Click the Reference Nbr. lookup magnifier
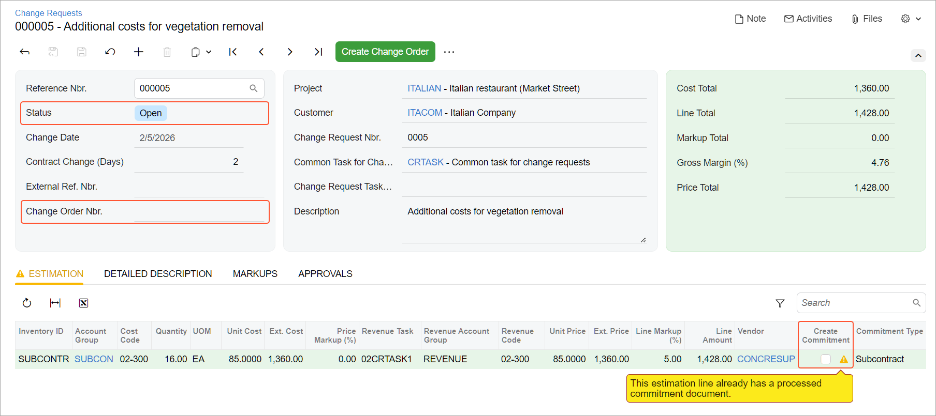The width and height of the screenshot is (936, 416). (254, 88)
